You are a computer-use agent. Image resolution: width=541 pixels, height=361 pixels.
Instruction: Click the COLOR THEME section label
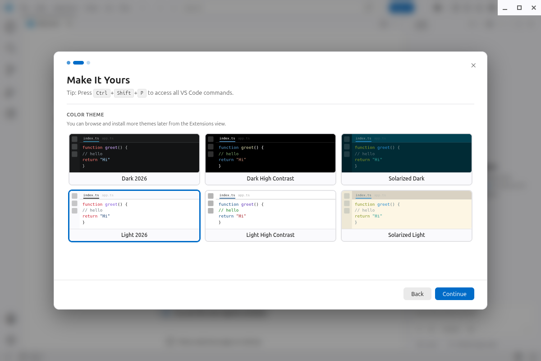85,115
